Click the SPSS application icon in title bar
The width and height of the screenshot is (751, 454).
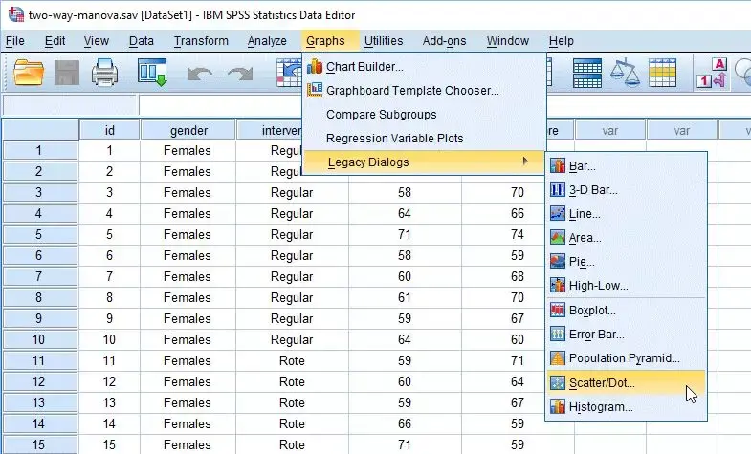(x=16, y=14)
